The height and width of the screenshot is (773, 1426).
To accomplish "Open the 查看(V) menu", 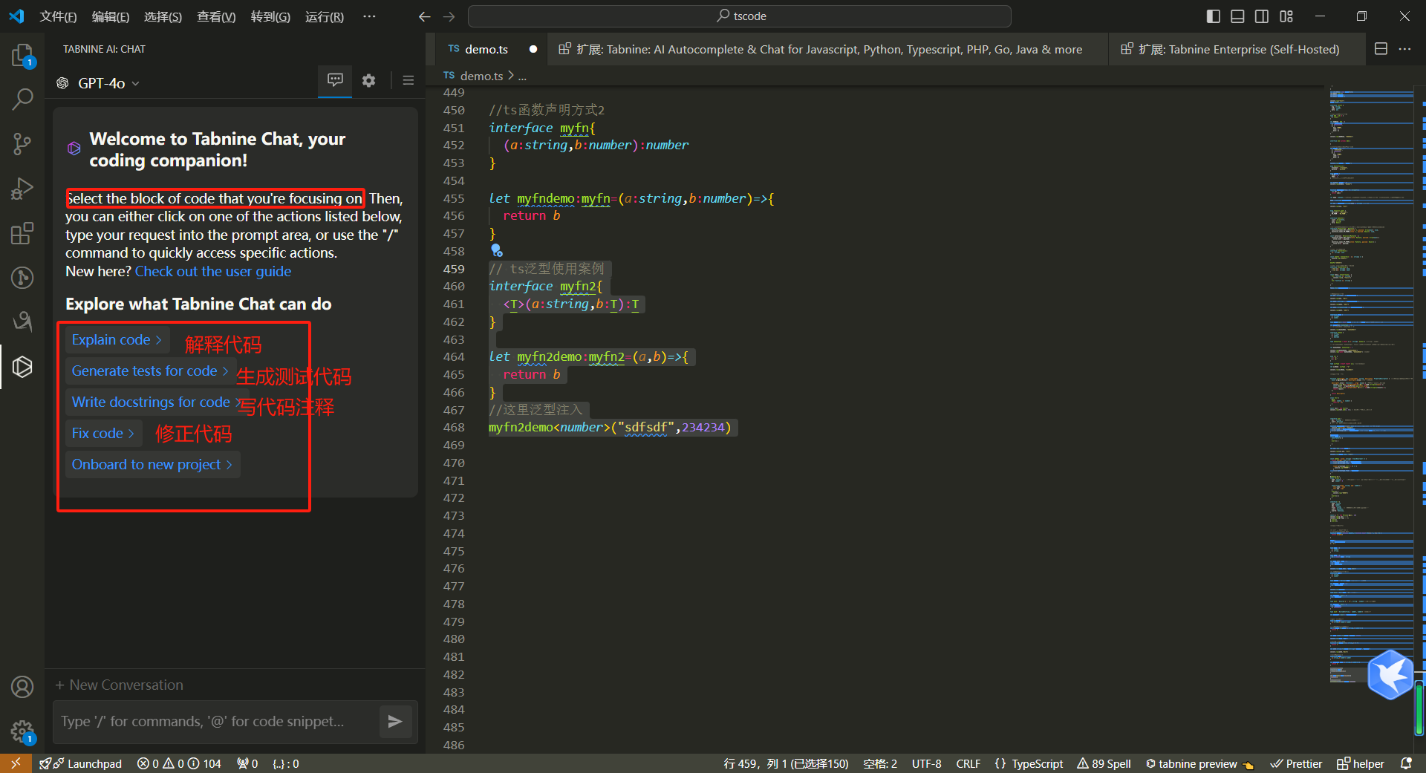I will point(216,16).
